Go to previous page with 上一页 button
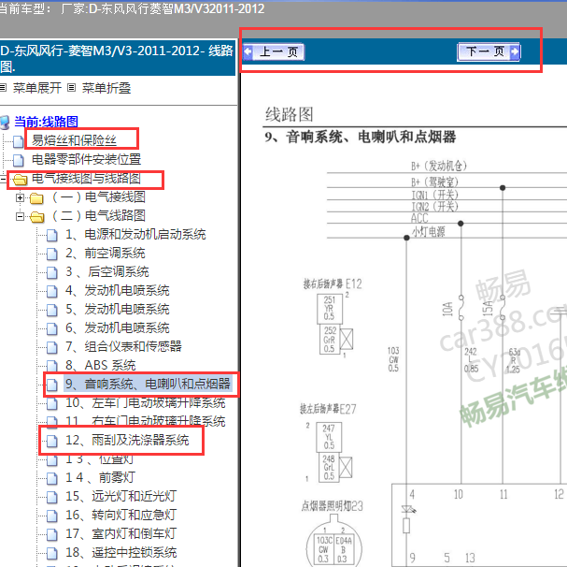The height and width of the screenshot is (567, 567). click(x=274, y=51)
